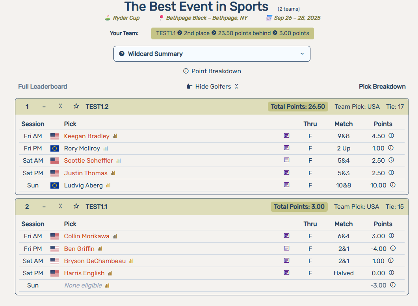Expand the Wildcard Summary dropdown
This screenshot has width=418, height=306.
pyautogui.click(x=212, y=54)
